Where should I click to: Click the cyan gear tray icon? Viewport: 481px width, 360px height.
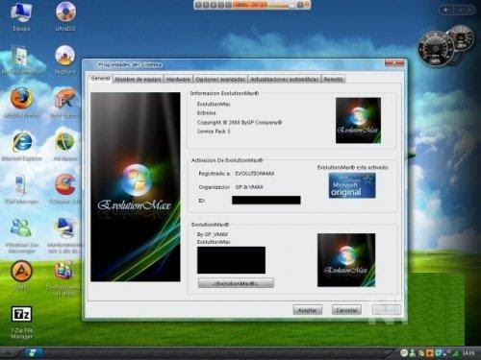click(x=438, y=353)
